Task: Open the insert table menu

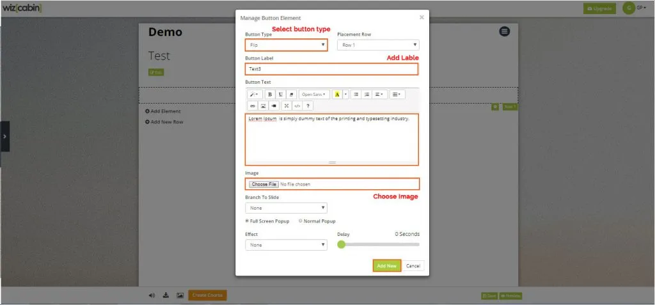Action: [397, 95]
